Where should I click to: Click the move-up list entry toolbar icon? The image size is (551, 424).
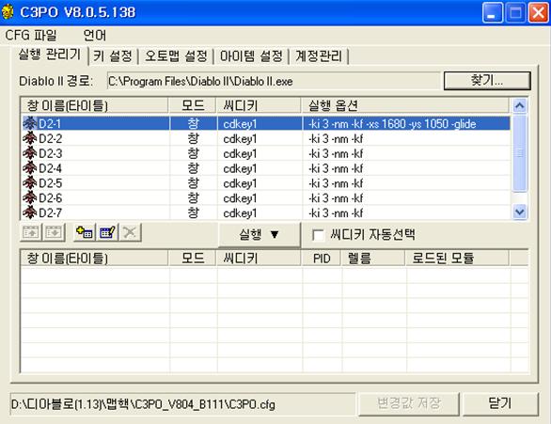point(31,232)
